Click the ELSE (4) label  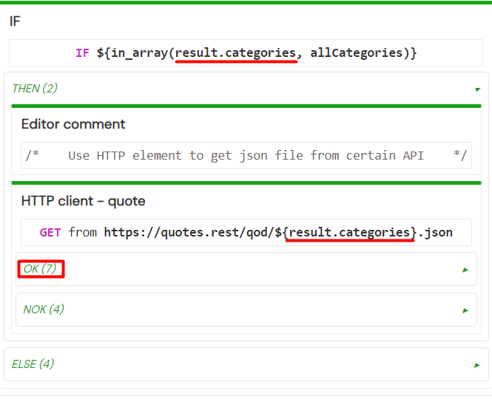[33, 364]
